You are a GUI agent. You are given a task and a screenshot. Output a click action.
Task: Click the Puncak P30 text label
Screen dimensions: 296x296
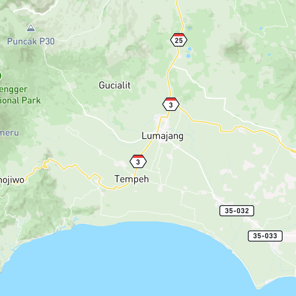click(x=31, y=41)
